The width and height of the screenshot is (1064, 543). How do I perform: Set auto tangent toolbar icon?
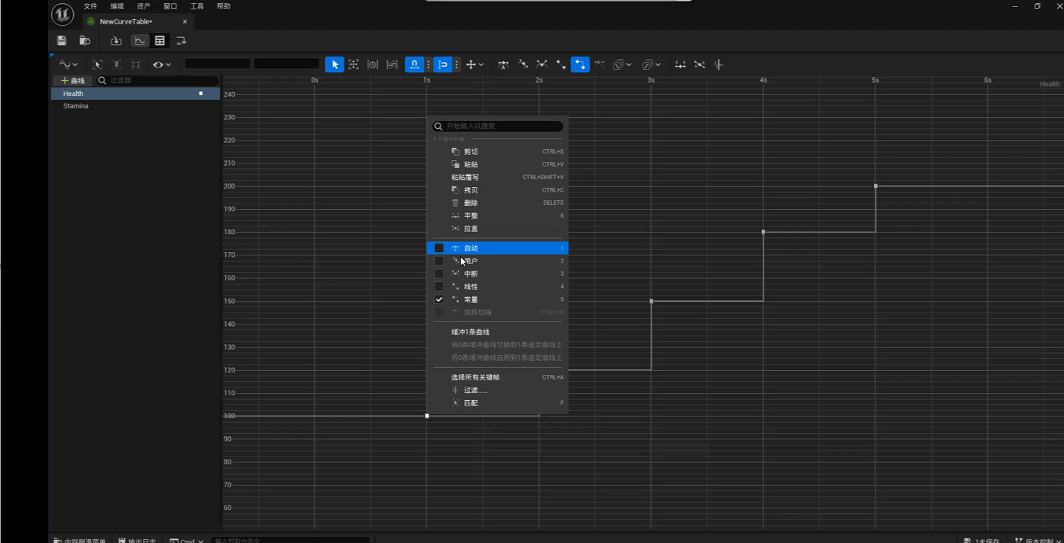tap(503, 64)
